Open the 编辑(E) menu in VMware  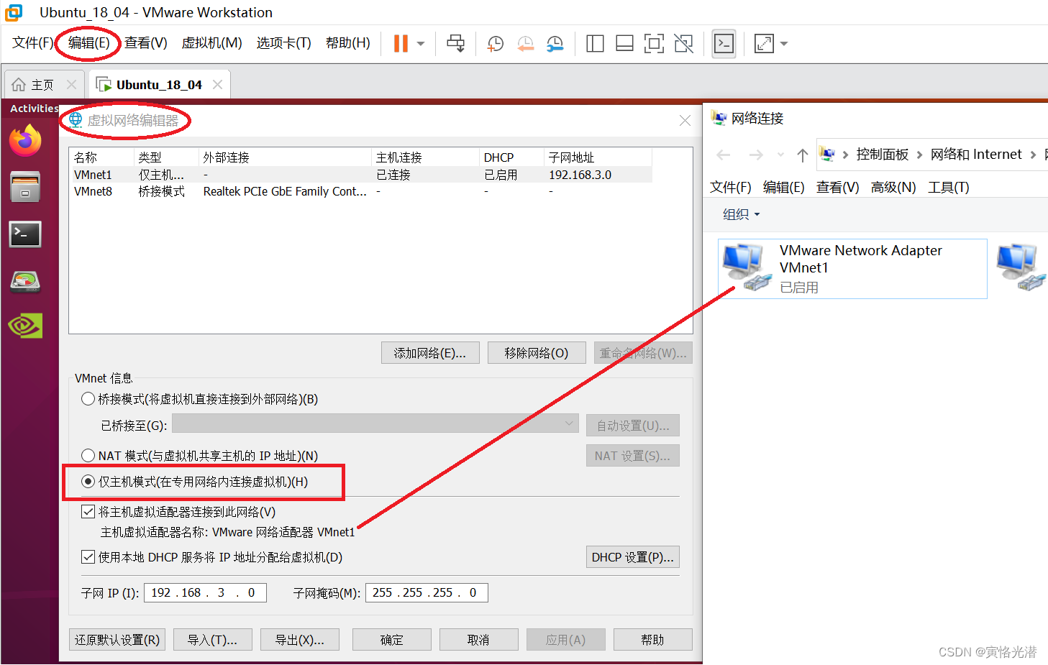point(88,43)
